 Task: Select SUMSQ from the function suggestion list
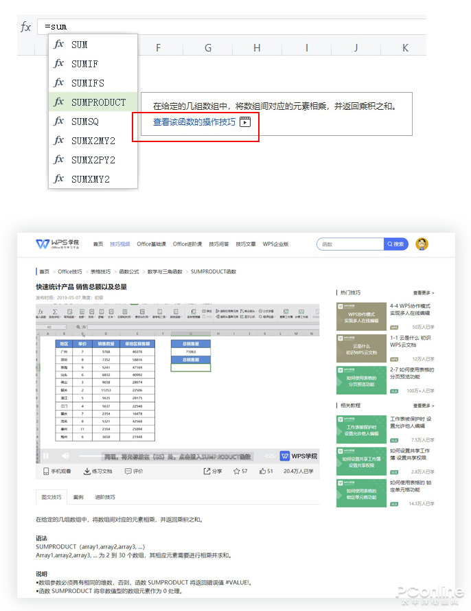click(x=93, y=122)
